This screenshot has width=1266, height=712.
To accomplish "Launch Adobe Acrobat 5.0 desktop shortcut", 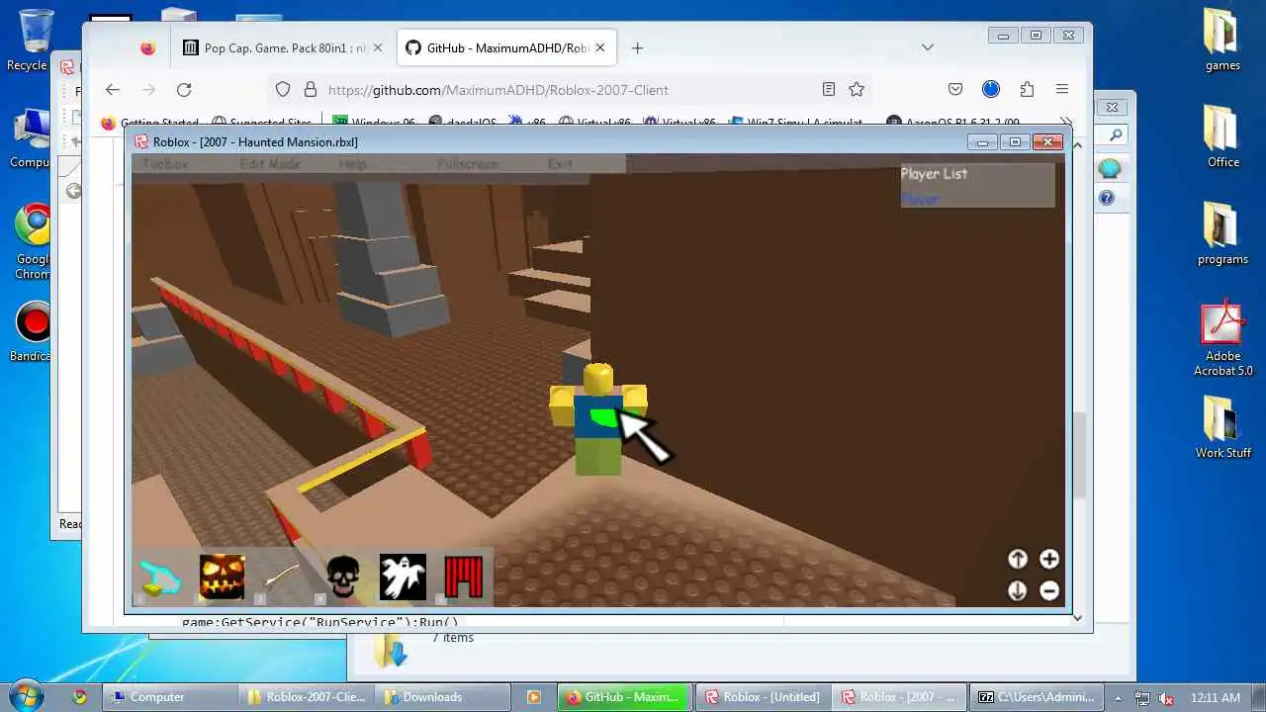I will (1222, 338).
